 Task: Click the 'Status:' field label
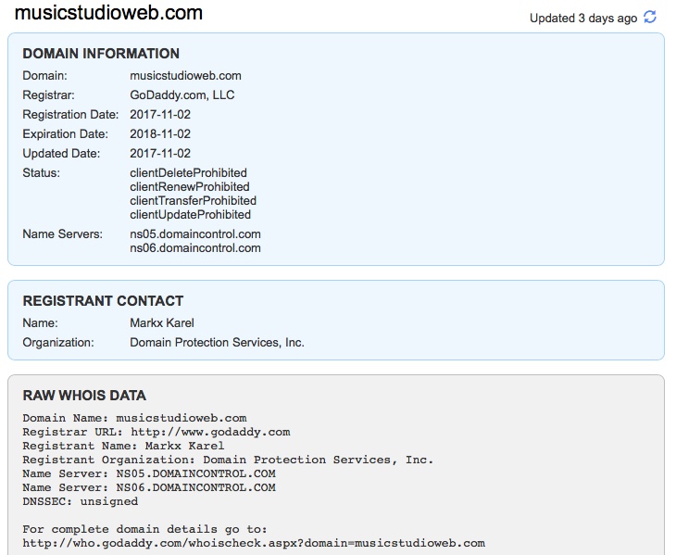[41, 172]
